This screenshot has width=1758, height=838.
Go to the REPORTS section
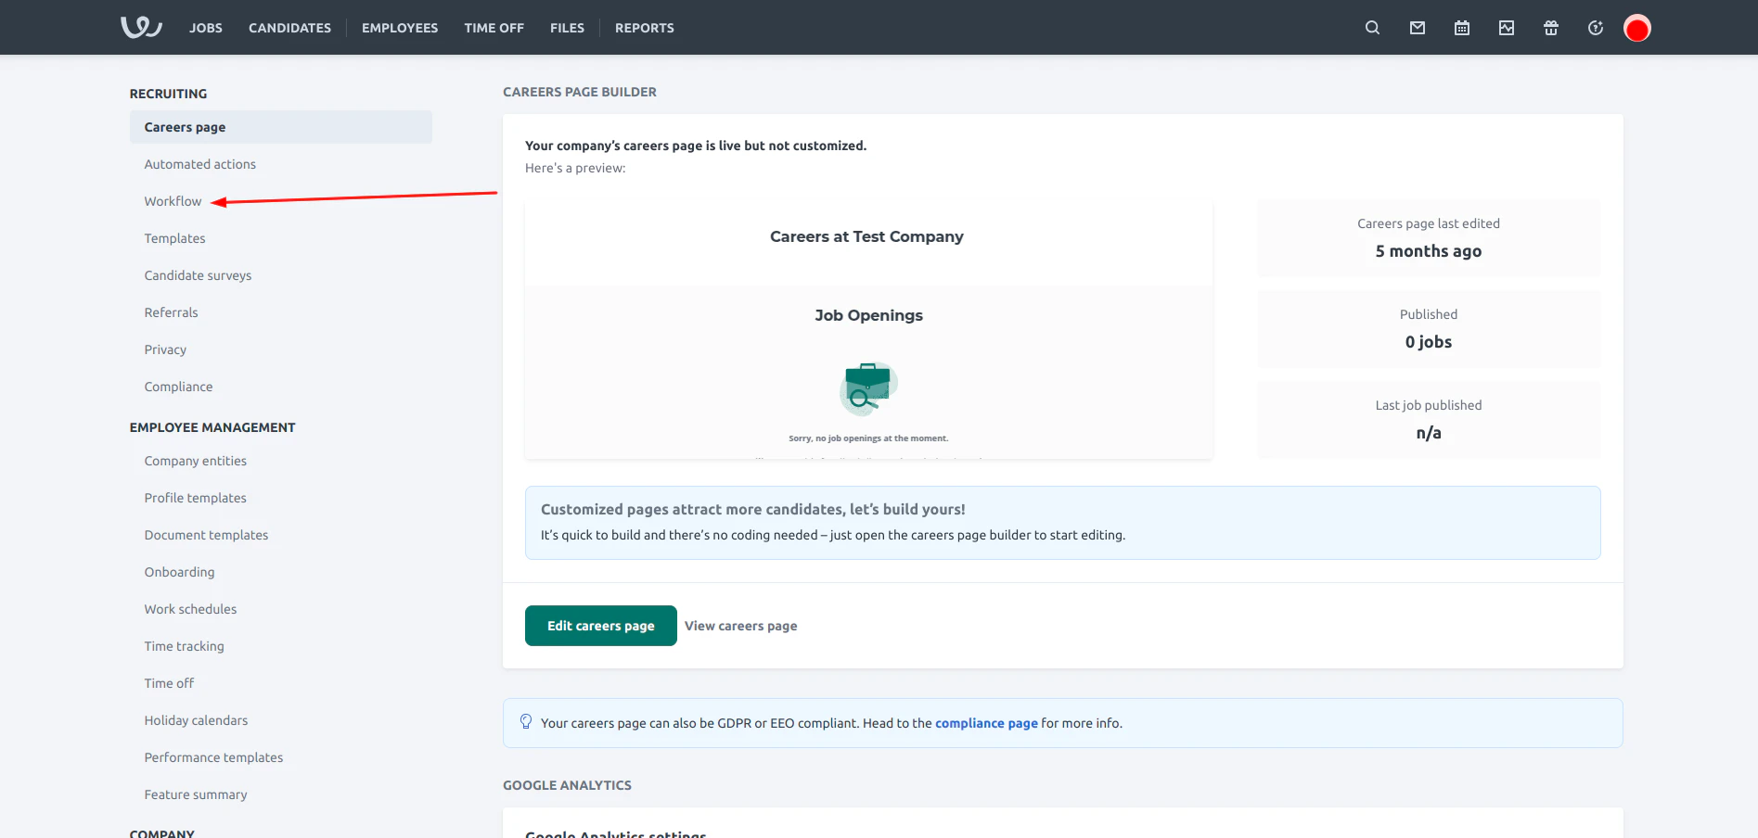pos(644,28)
